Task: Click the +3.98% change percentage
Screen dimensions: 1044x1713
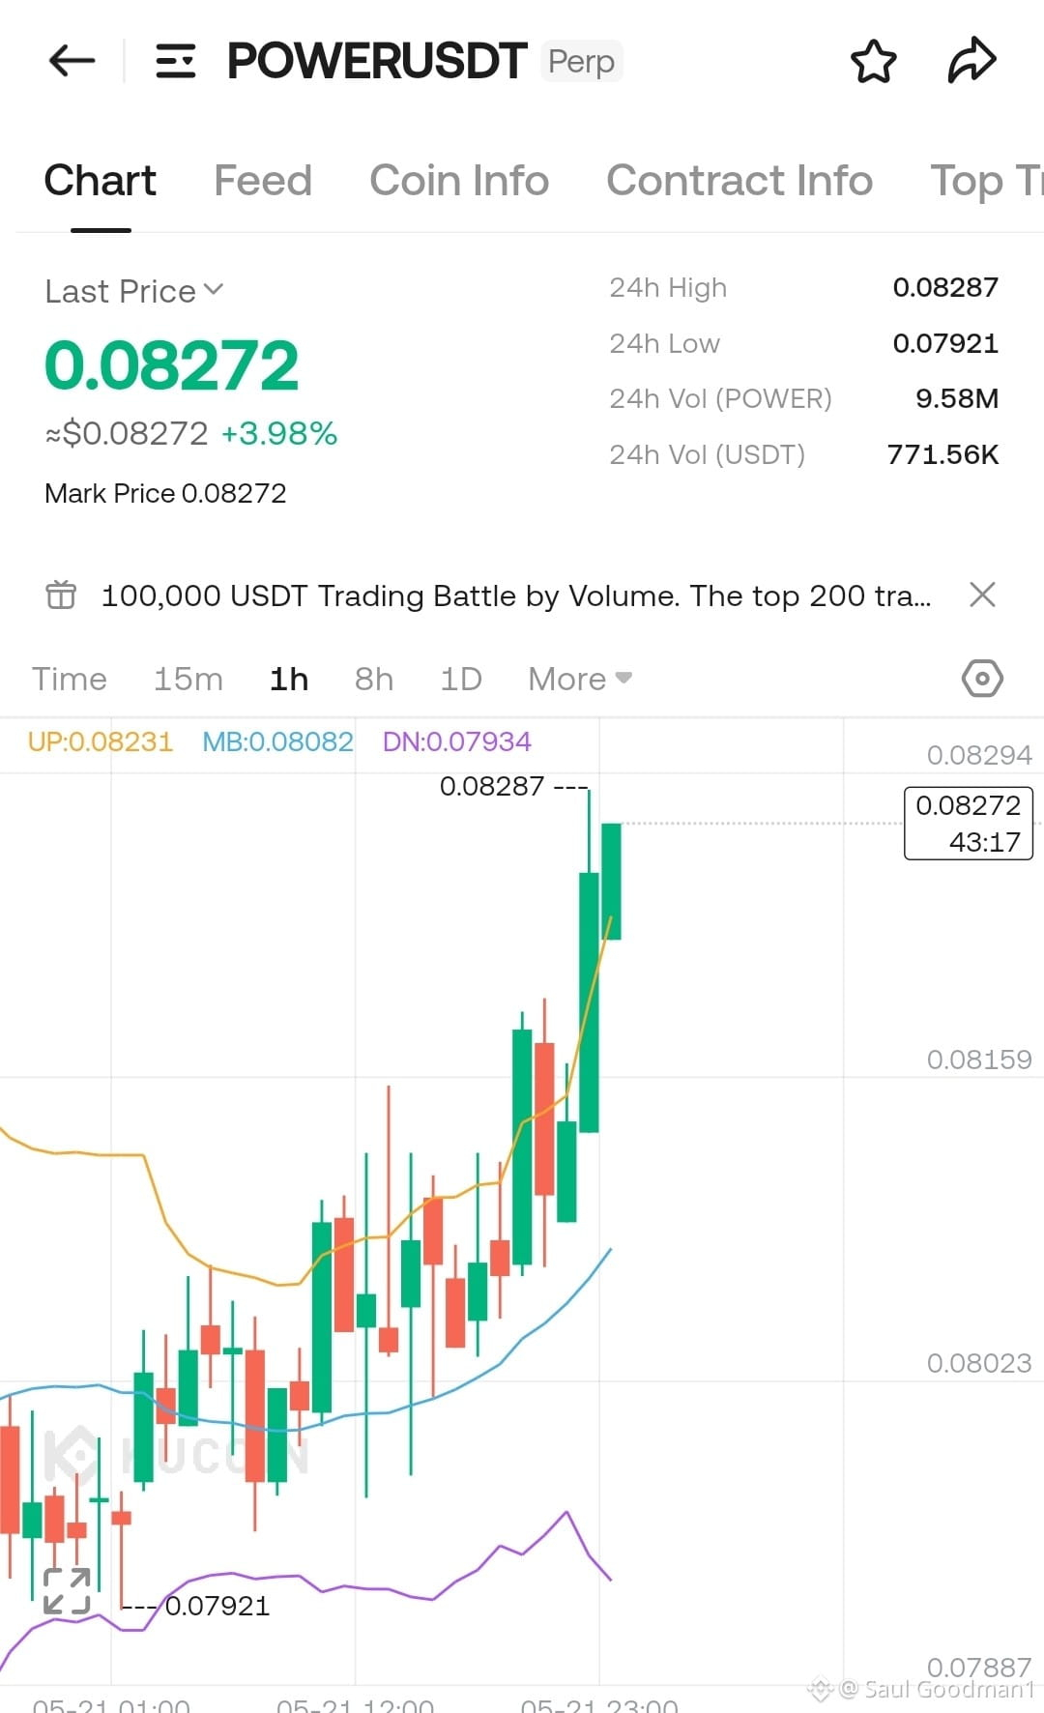Action: click(x=279, y=433)
